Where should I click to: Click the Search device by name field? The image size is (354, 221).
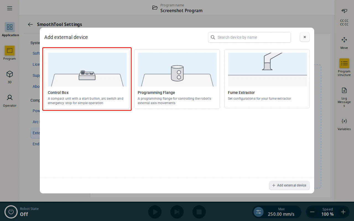pyautogui.click(x=249, y=37)
